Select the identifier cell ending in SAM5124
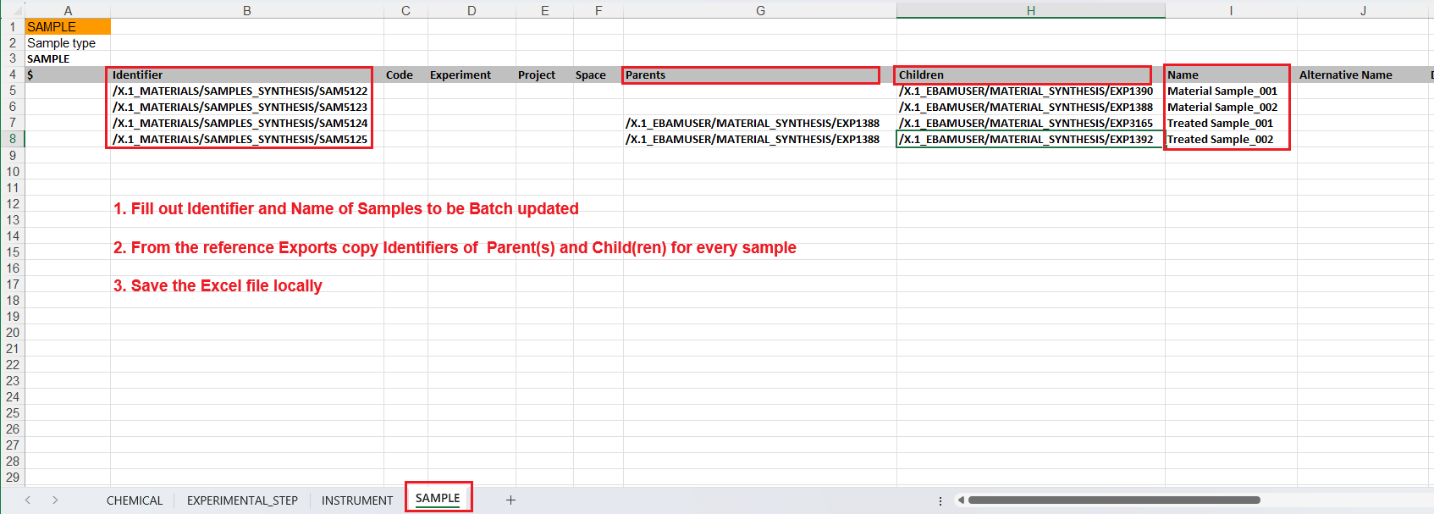Viewport: 1434px width, 514px height. coord(247,123)
